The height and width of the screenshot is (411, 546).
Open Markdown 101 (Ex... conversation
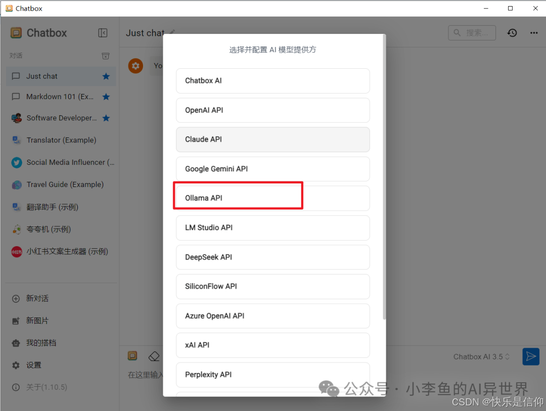(61, 97)
